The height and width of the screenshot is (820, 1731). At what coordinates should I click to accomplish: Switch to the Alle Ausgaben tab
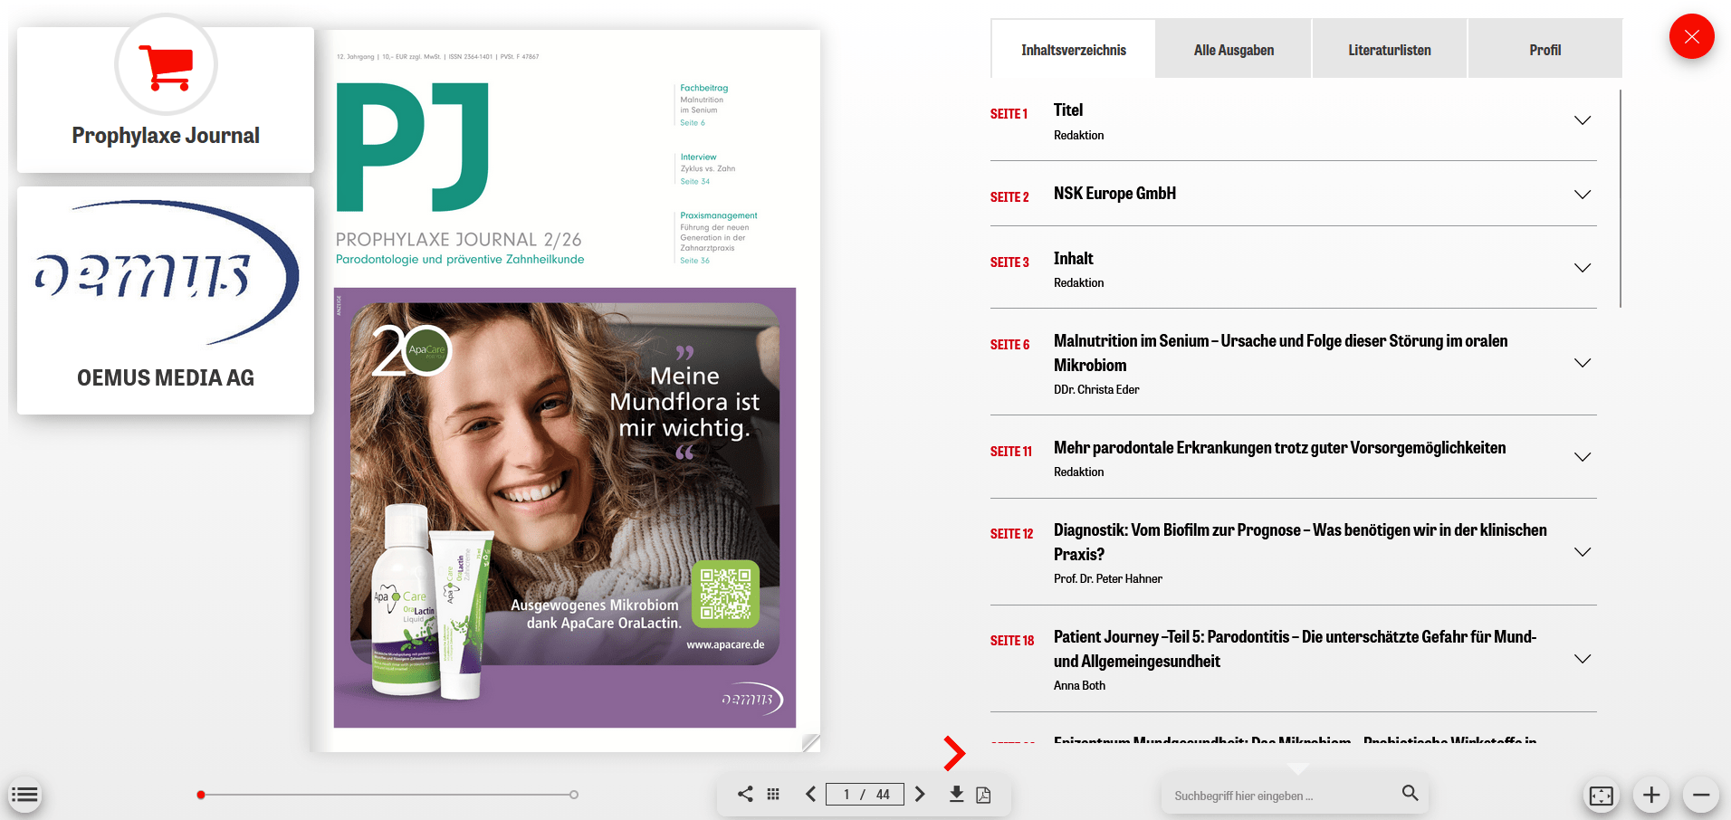1233,50
